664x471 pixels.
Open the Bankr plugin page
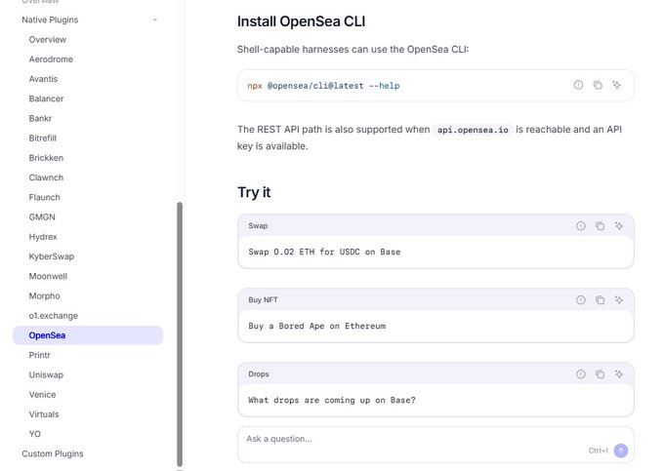coord(40,118)
